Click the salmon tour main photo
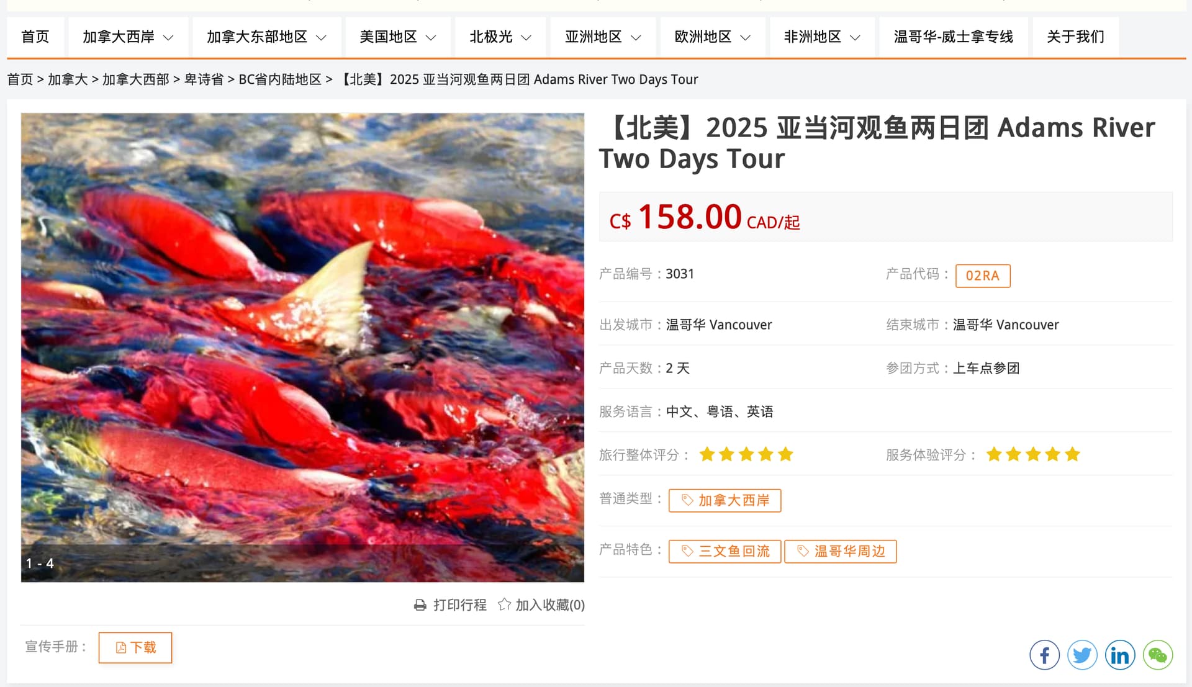This screenshot has height=687, width=1192. [302, 348]
